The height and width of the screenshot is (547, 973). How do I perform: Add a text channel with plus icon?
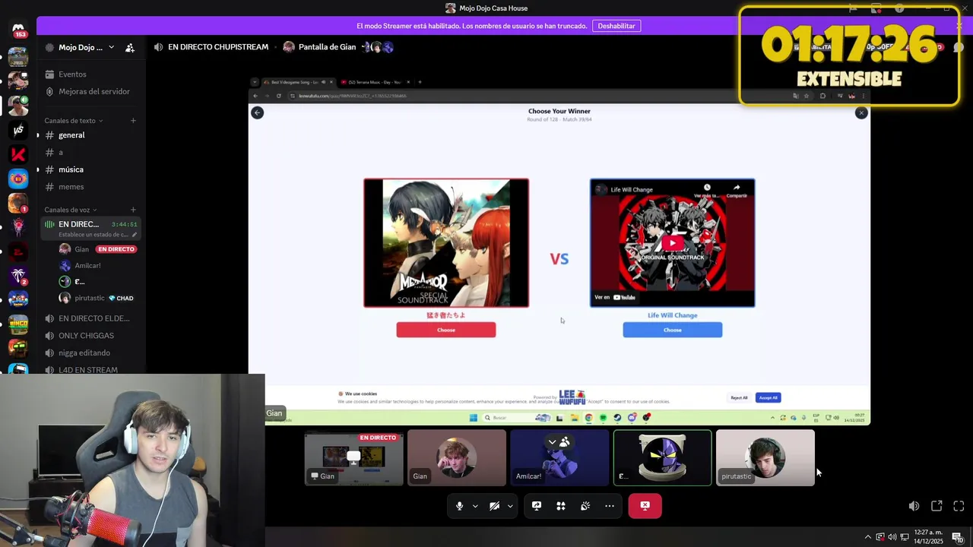(133, 120)
